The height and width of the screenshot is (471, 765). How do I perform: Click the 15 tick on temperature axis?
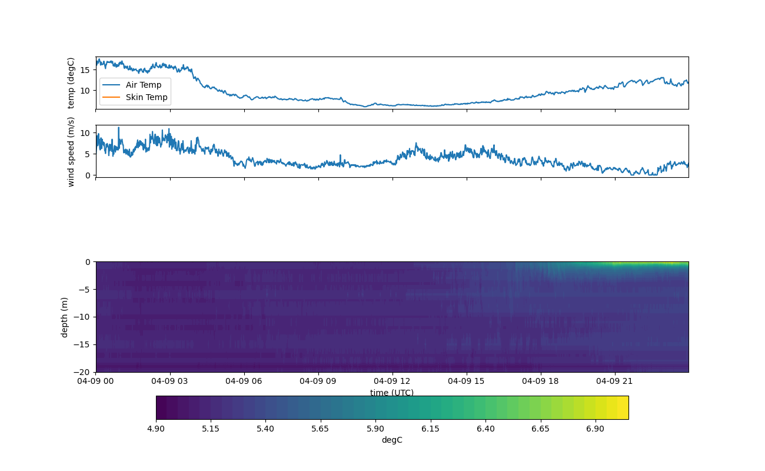tap(85, 69)
